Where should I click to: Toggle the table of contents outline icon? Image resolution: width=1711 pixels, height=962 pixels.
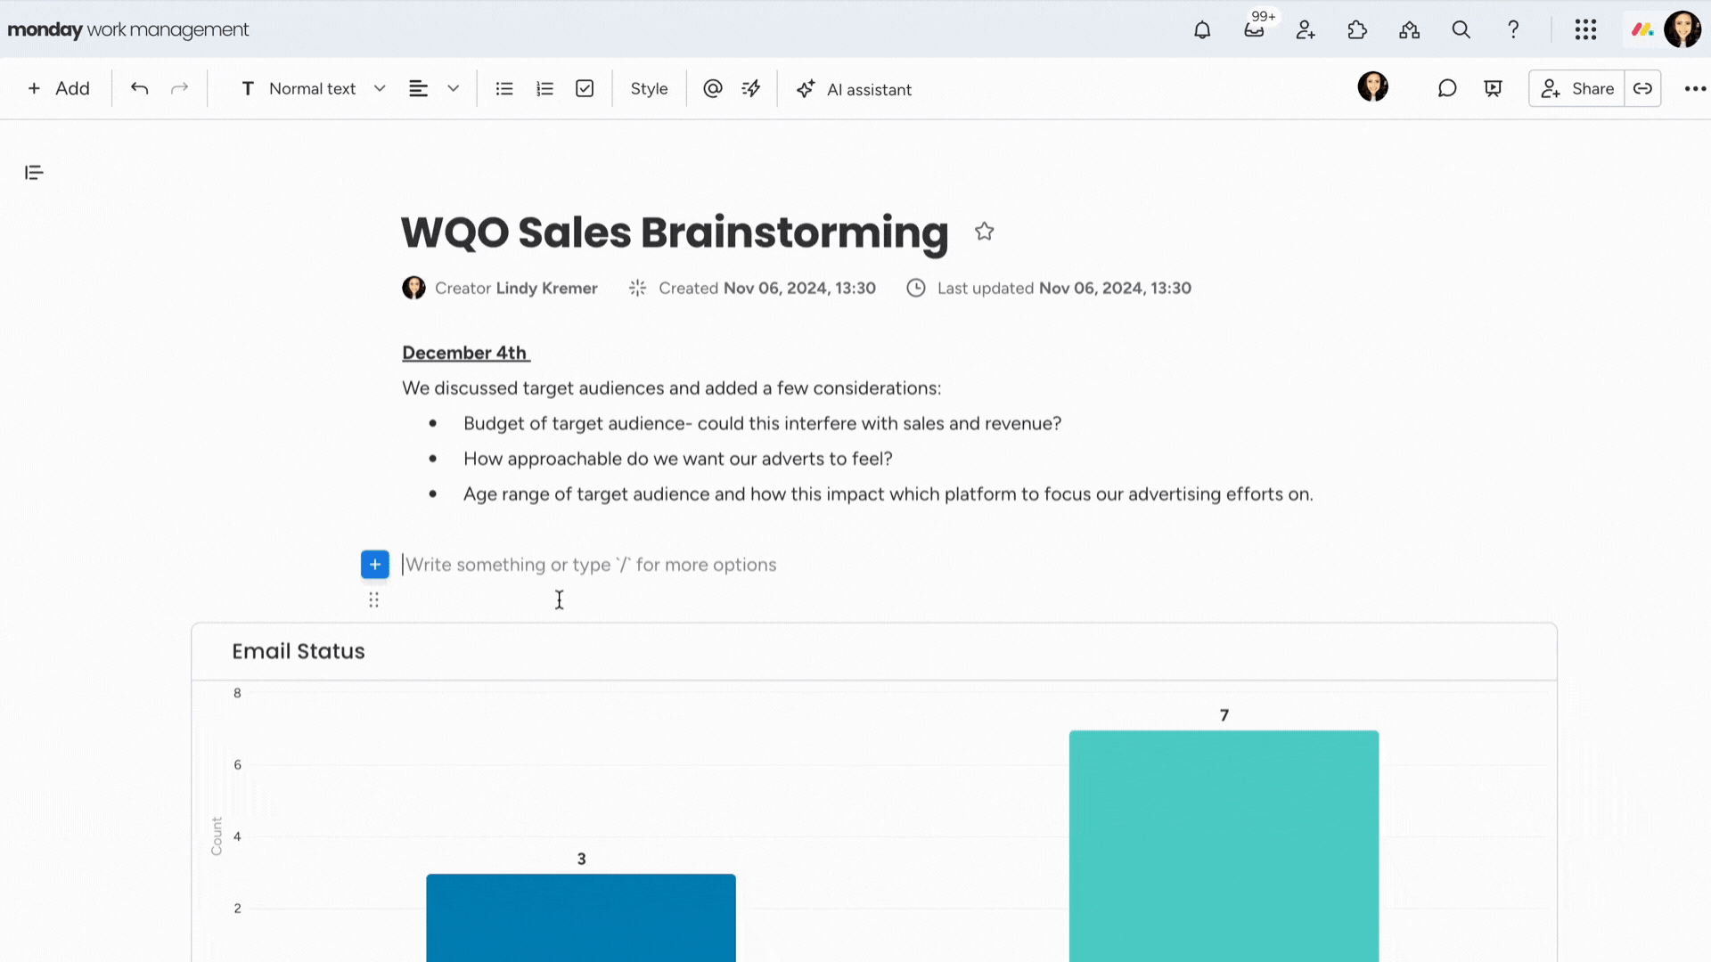coord(34,173)
